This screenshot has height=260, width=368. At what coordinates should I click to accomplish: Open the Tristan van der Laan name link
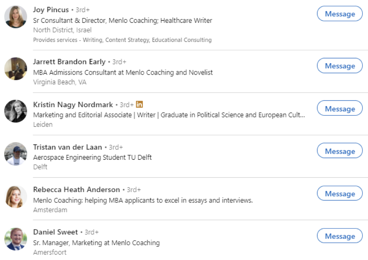click(x=68, y=147)
